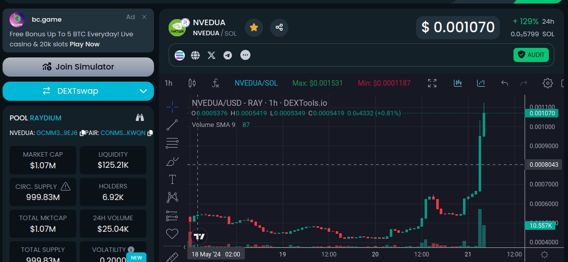Open binoculars pool explorer icon
The width and height of the screenshot is (568, 262).
click(140, 117)
